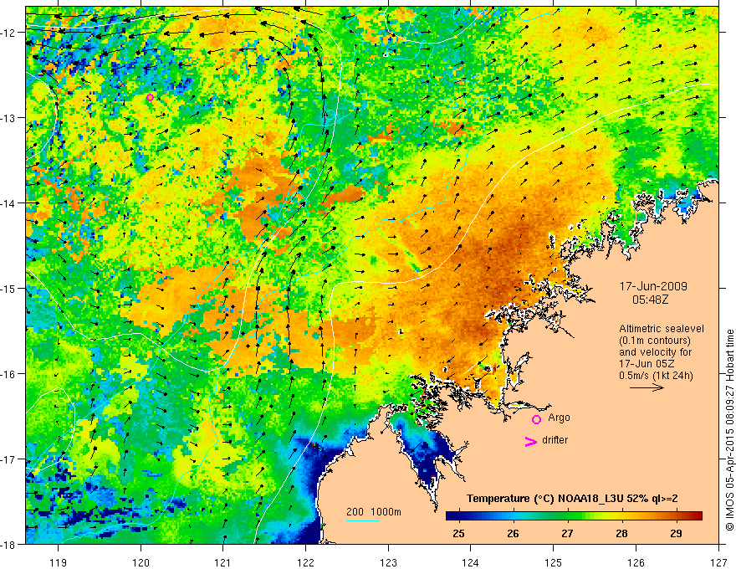Click the colorbar tick label 27
The width and height of the screenshot is (736, 569).
click(568, 533)
